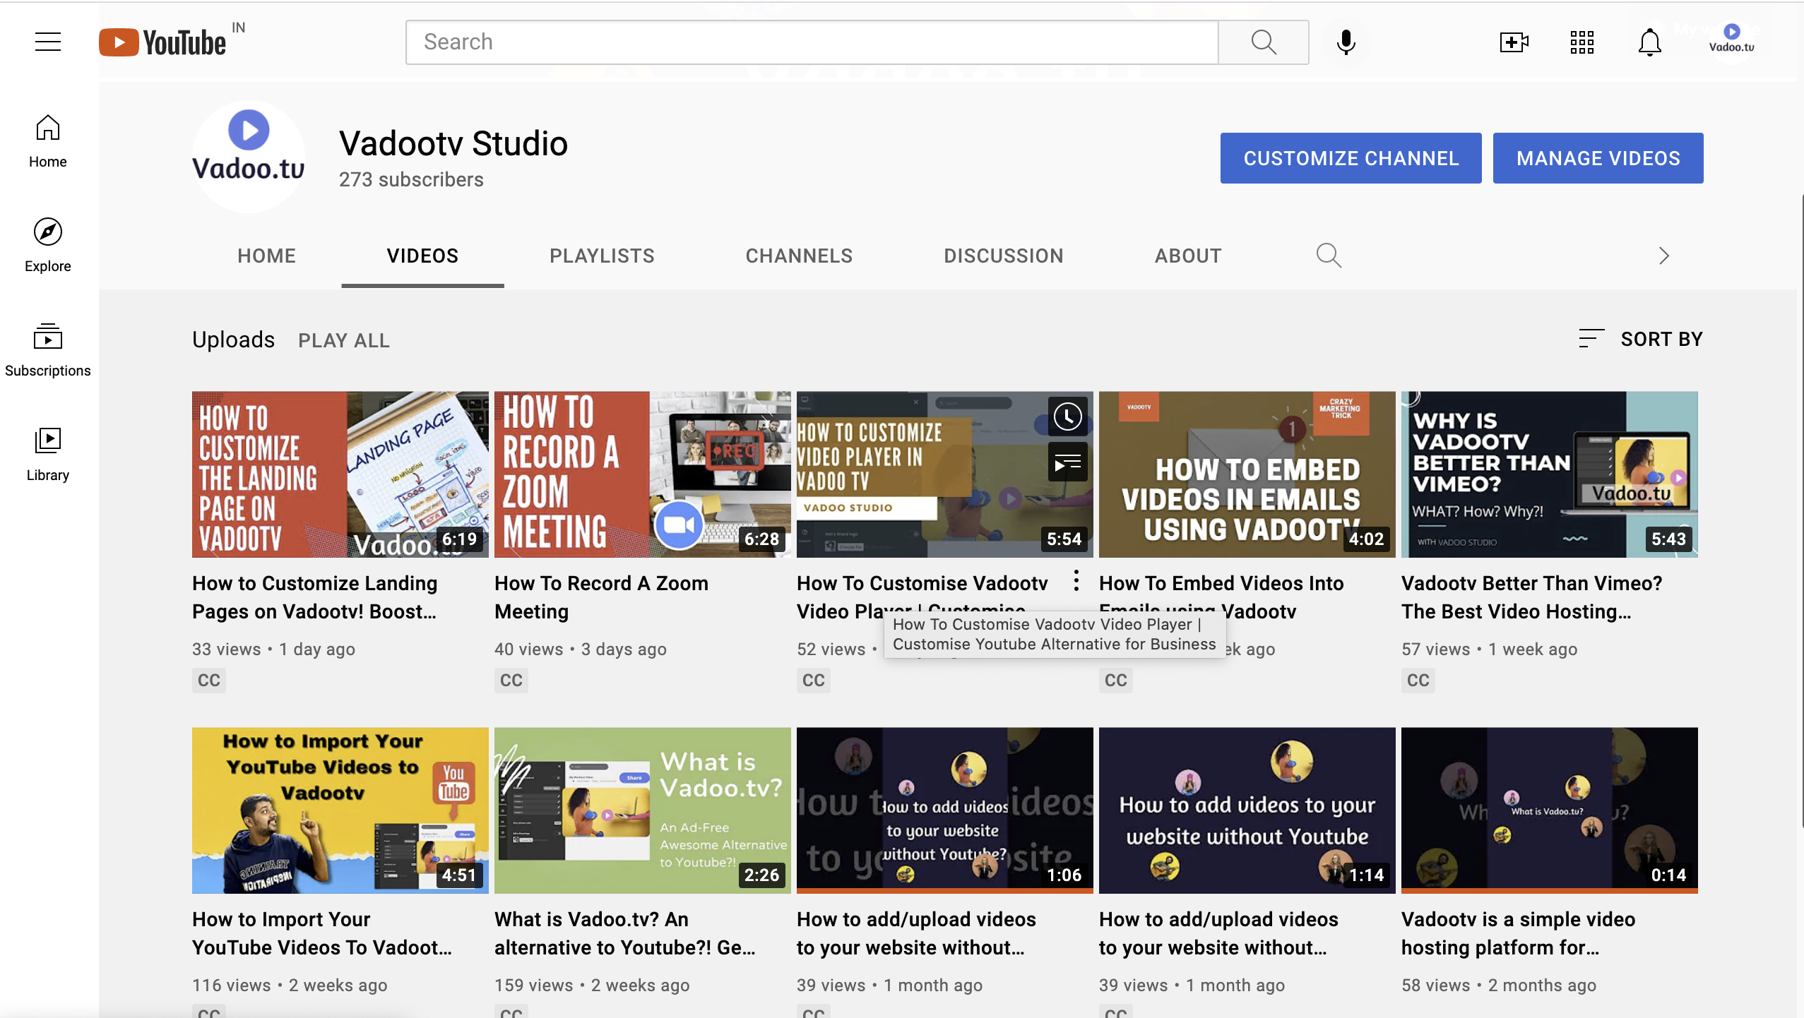Click the Sort by lines icon

click(x=1591, y=339)
